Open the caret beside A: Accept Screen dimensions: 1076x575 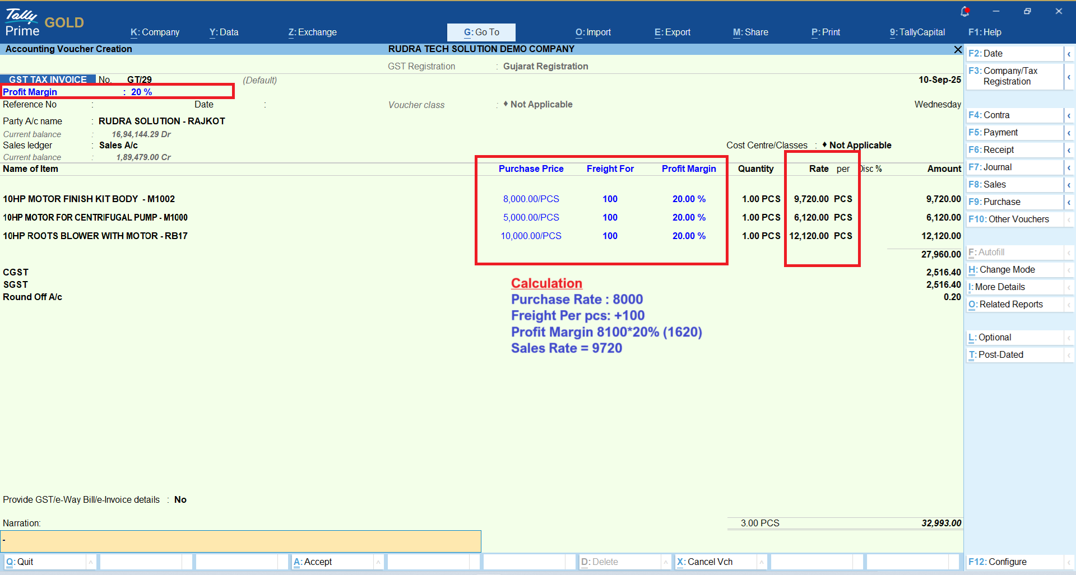(x=378, y=562)
